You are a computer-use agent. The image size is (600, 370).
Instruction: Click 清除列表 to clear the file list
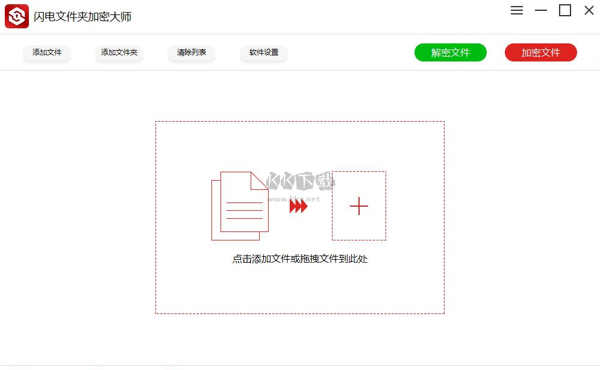191,52
